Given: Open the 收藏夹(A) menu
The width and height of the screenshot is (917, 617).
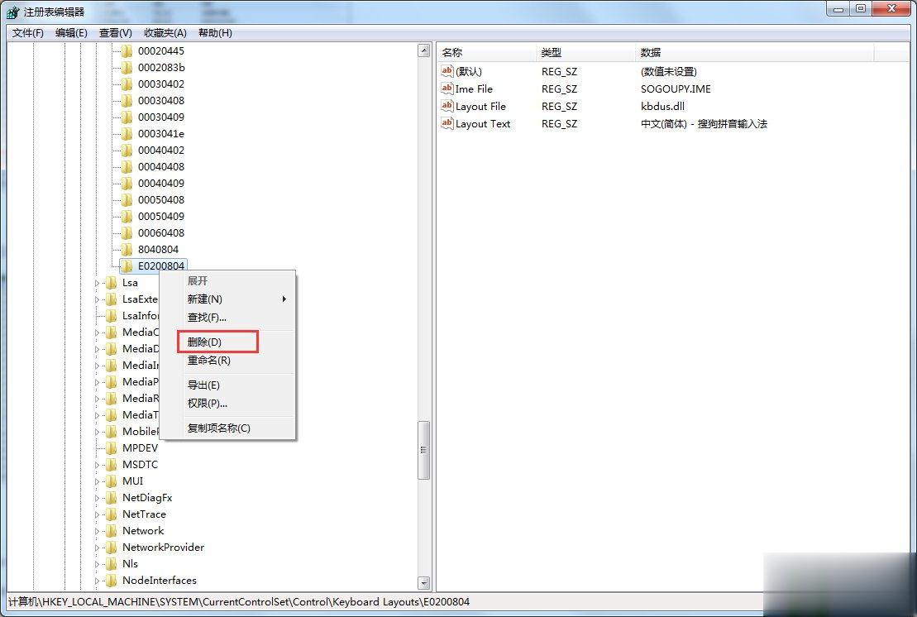Looking at the screenshot, I should pyautogui.click(x=165, y=33).
